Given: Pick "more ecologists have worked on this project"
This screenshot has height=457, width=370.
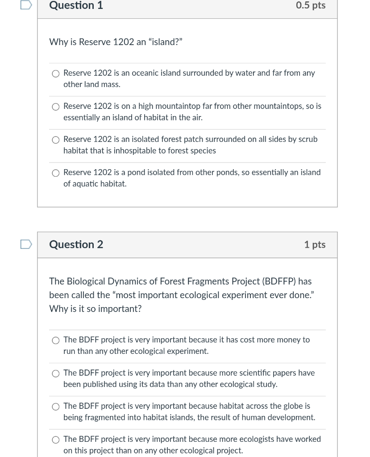Looking at the screenshot, I should 55,440.
